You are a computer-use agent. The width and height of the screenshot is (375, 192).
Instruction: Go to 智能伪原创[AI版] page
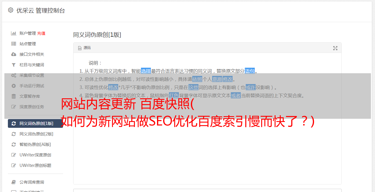click(35, 144)
